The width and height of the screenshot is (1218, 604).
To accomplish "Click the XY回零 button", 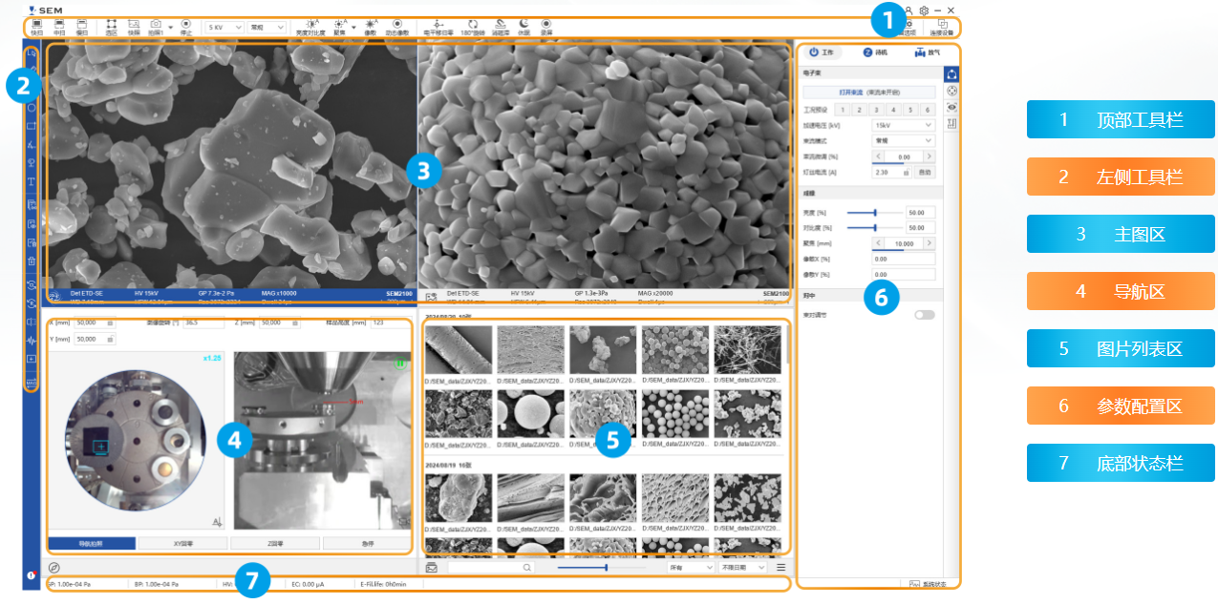I will pyautogui.click(x=183, y=543).
